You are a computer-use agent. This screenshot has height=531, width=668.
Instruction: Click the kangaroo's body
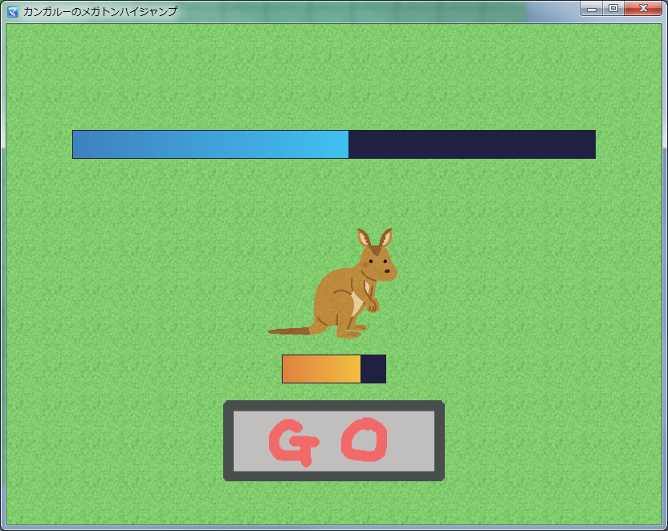point(337,295)
